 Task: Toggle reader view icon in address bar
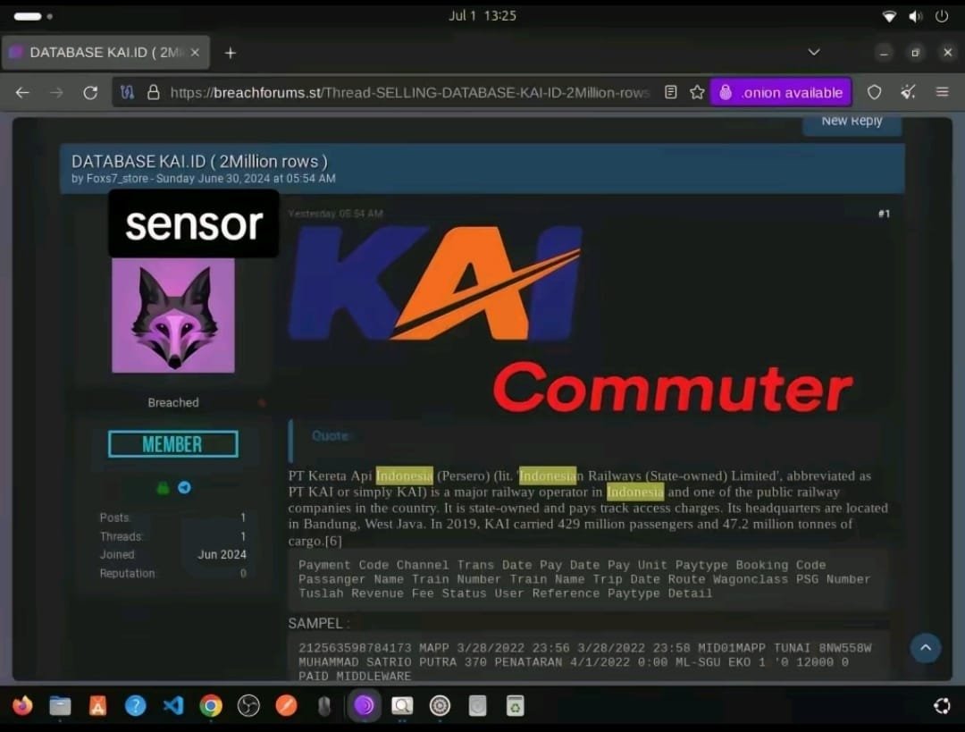coord(671,92)
